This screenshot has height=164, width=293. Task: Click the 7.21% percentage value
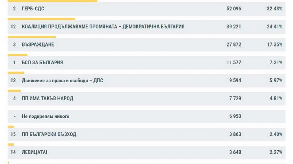276,63
